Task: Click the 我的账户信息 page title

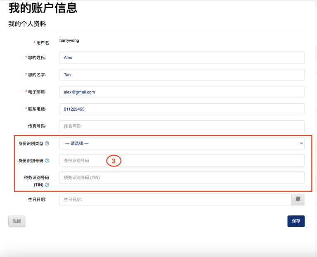Action: [43, 8]
